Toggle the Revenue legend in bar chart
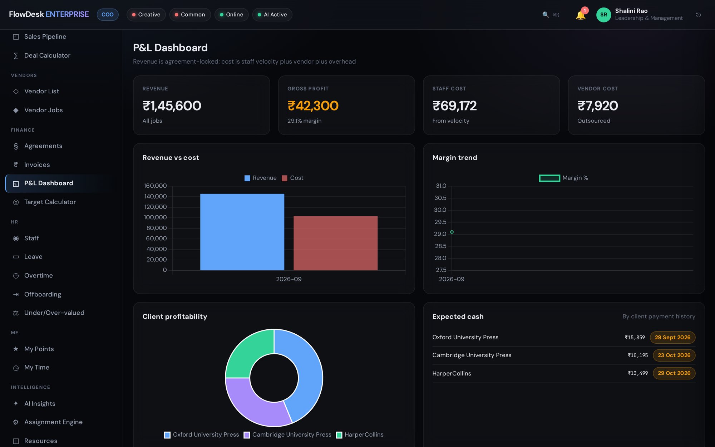Viewport: 715px width, 447px height. pos(260,178)
